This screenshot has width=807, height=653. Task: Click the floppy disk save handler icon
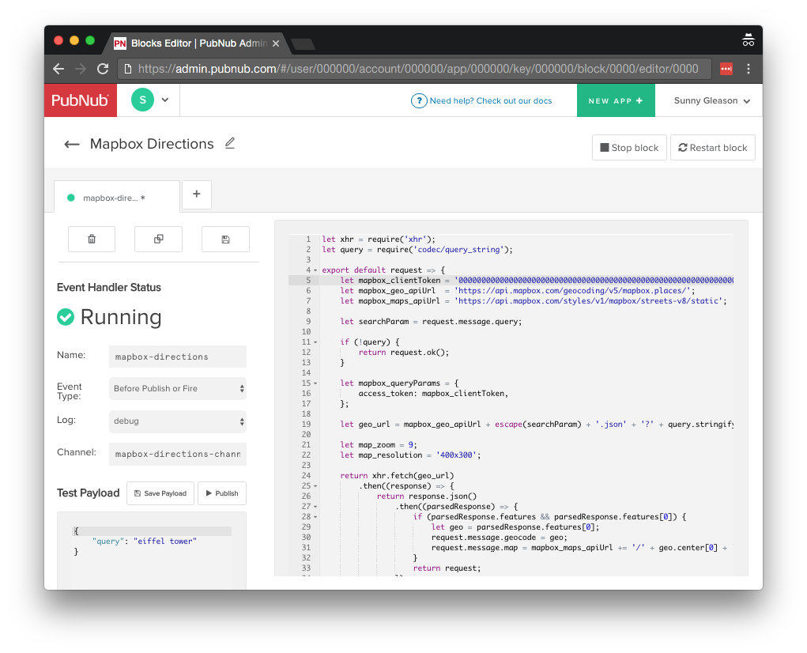click(225, 239)
